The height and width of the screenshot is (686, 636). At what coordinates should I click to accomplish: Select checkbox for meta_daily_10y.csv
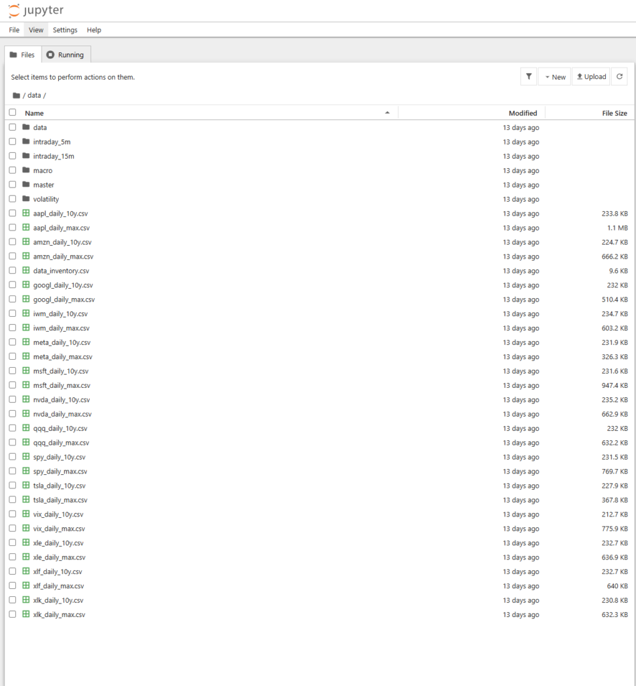pos(12,342)
